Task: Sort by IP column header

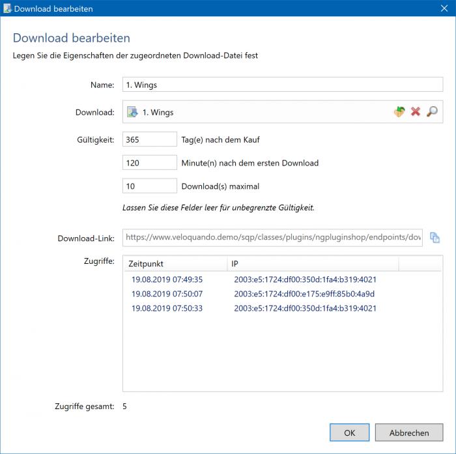Action: [x=313, y=264]
